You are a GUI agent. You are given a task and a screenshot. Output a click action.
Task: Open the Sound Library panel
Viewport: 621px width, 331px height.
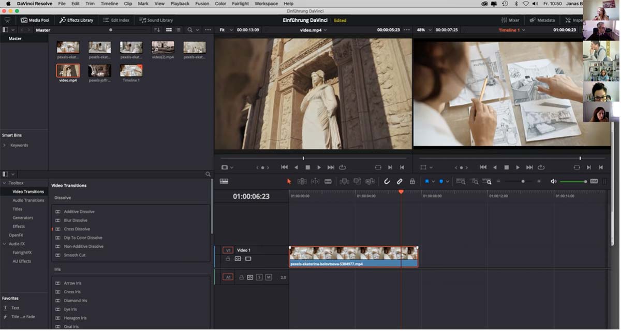pyautogui.click(x=156, y=20)
